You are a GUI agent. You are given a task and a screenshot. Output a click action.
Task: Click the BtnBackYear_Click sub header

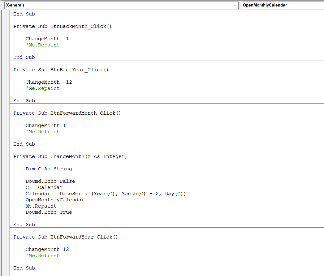[x=61, y=70]
